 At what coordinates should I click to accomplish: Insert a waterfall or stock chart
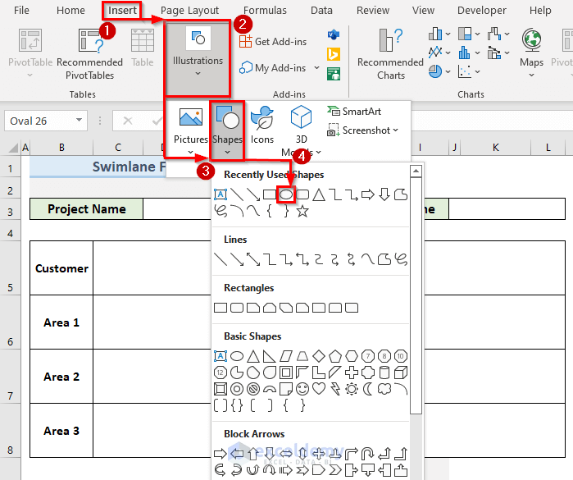coord(498,34)
